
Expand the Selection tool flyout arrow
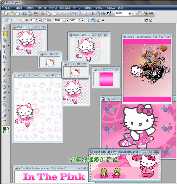click(9, 34)
